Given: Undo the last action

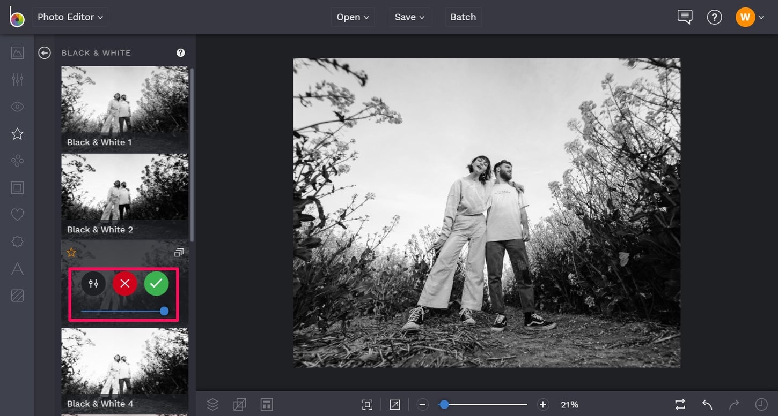Looking at the screenshot, I should (707, 405).
